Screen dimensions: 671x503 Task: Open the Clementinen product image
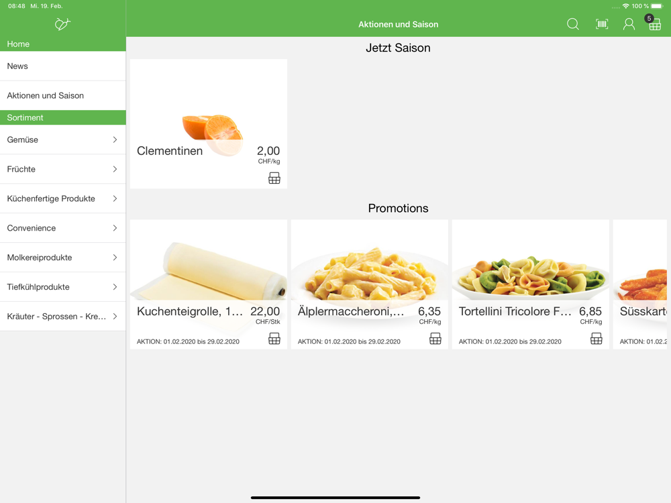[x=213, y=134]
